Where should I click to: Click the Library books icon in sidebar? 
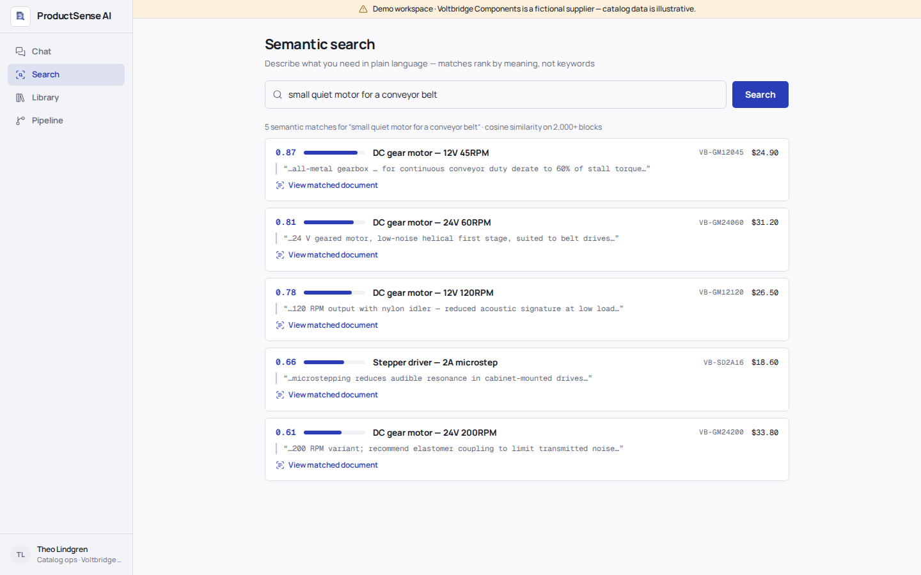pos(20,98)
